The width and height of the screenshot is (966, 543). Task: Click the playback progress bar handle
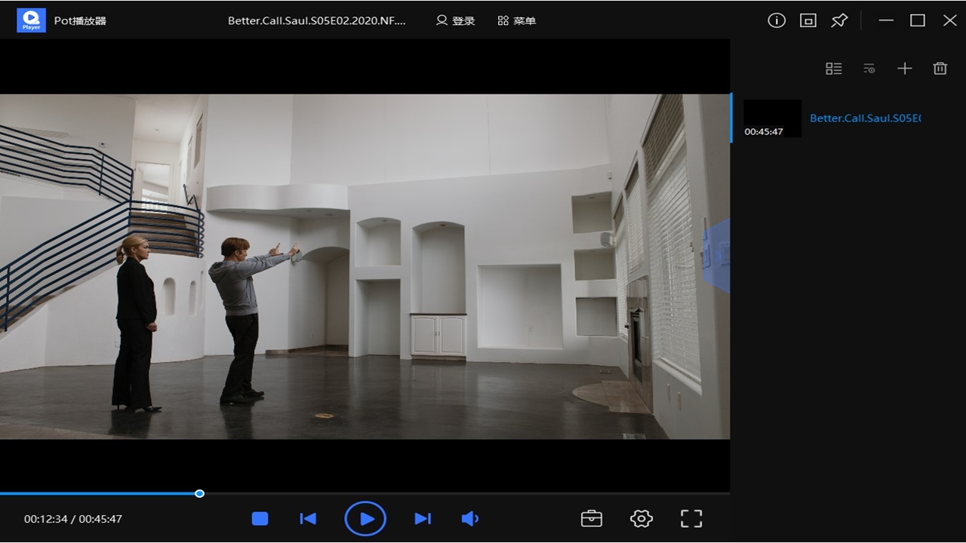[199, 494]
